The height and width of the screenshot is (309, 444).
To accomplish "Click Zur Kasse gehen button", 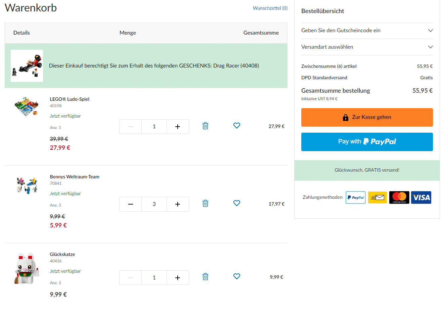I will click(x=367, y=117).
